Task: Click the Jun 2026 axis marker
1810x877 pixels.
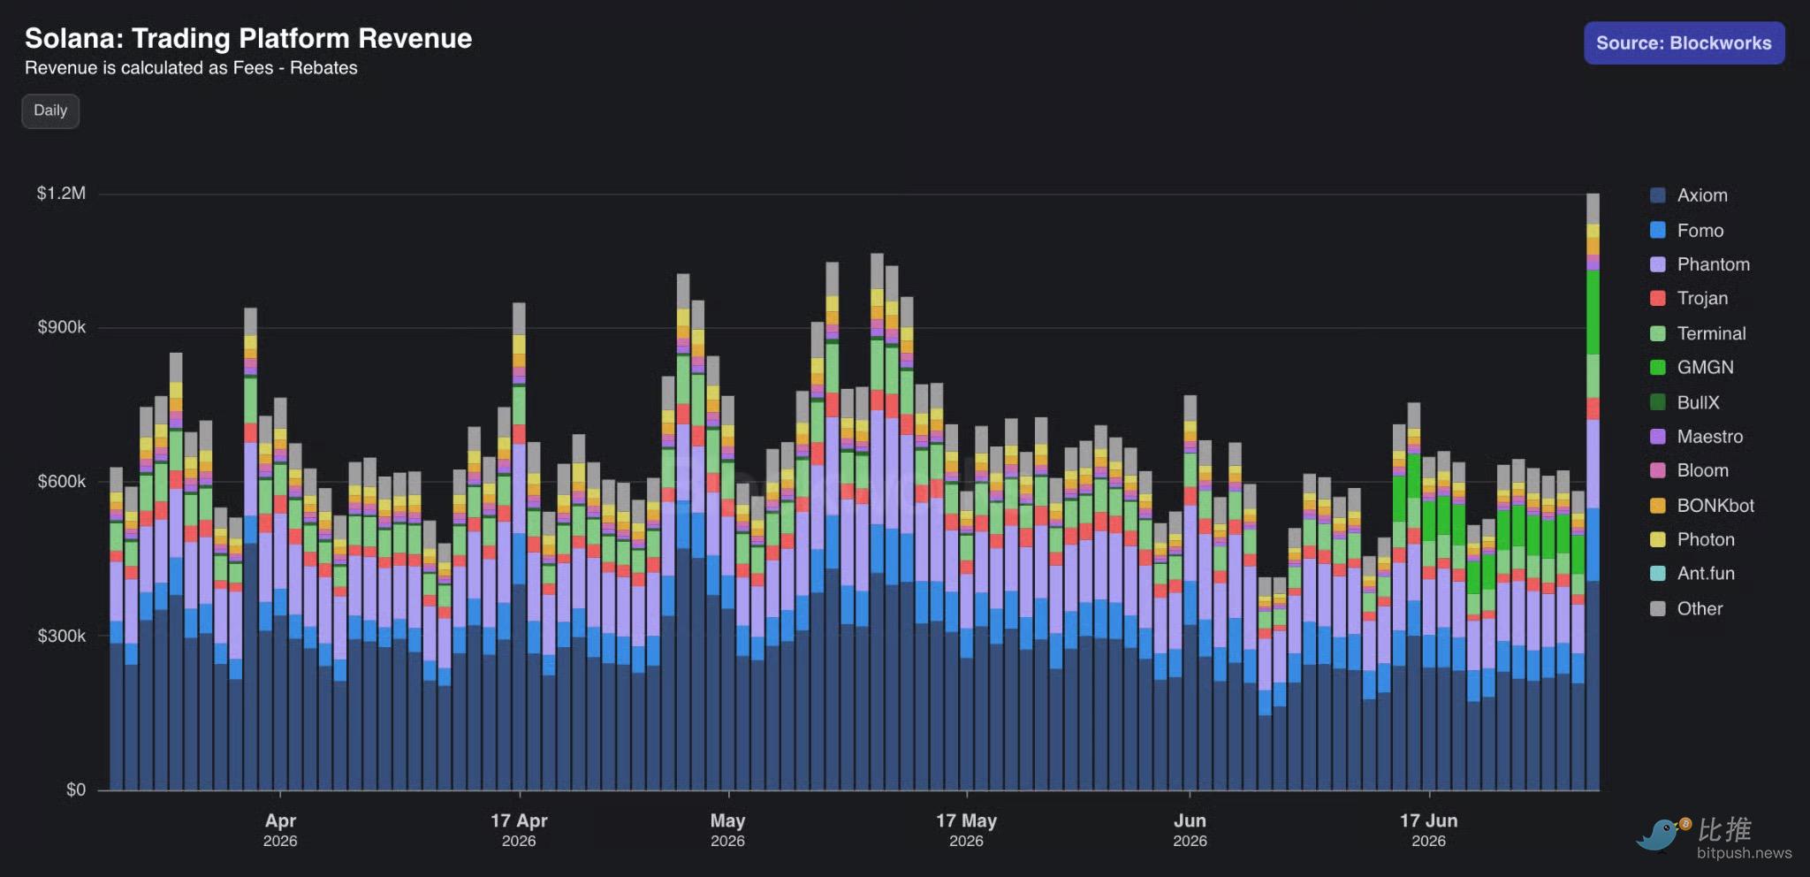Action: 1190,829
